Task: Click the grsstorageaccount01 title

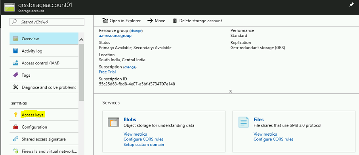Action: pyautogui.click(x=45, y=5)
